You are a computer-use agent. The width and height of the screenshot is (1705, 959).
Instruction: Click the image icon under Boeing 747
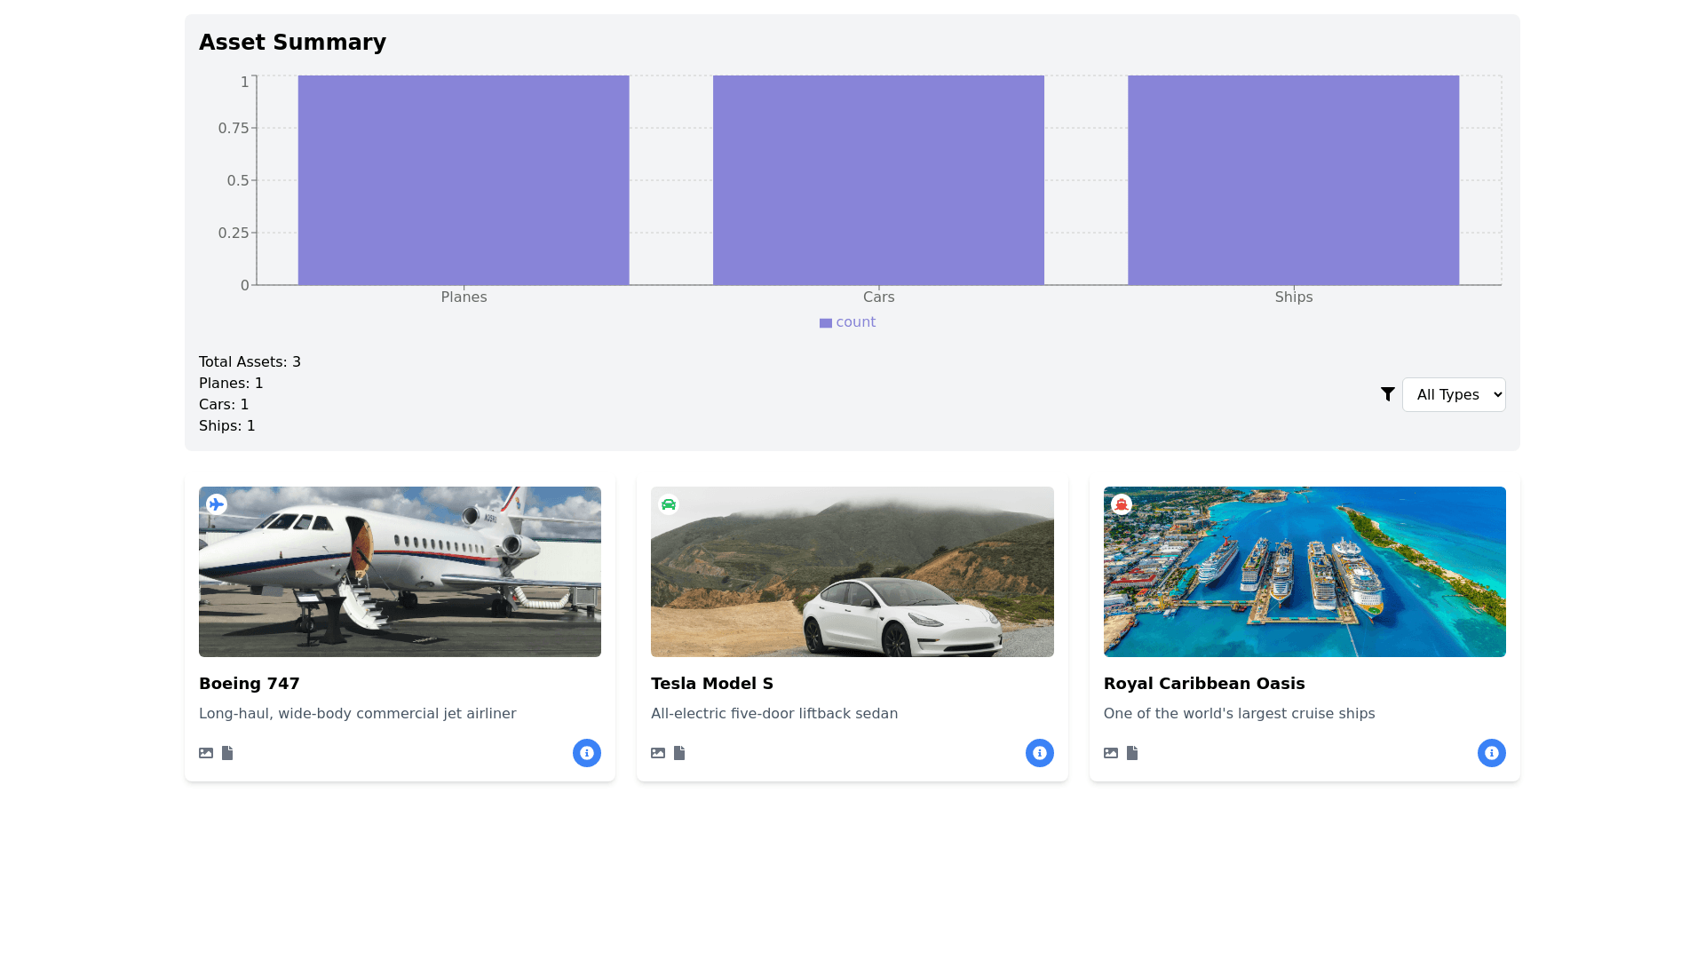(x=206, y=753)
